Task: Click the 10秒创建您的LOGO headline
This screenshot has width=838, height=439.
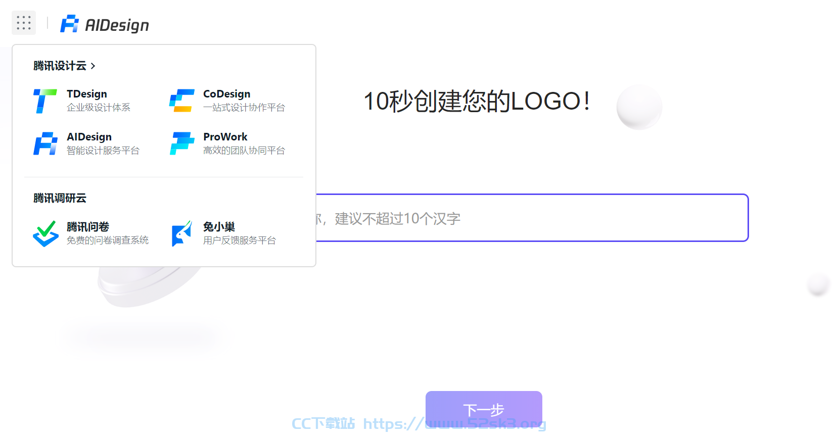Action: (477, 101)
